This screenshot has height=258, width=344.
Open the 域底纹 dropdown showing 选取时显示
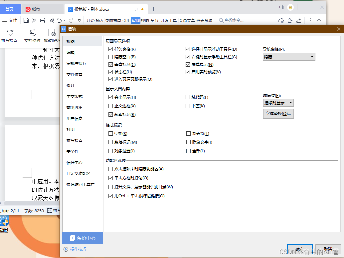[278, 103]
